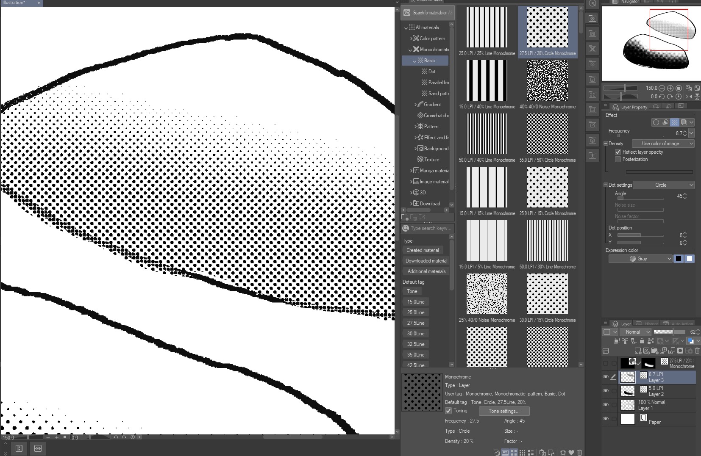The height and width of the screenshot is (456, 701).
Task: Uncheck Reflect layer opacity
Action: (618, 152)
